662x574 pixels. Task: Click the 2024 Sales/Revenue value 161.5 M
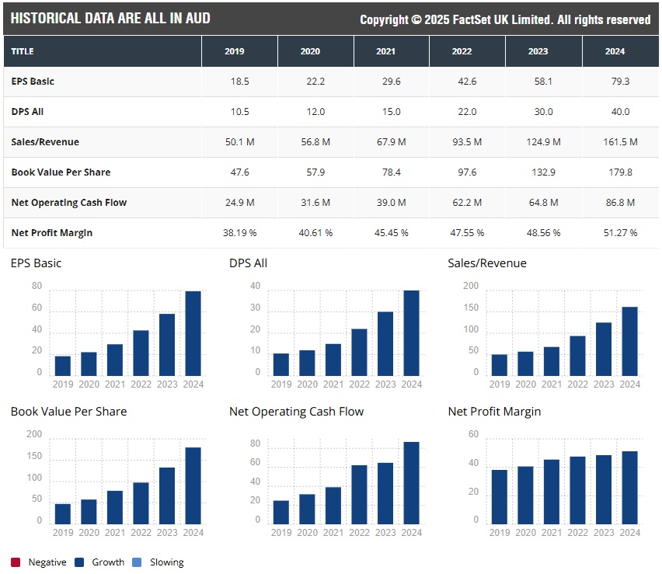pos(620,142)
